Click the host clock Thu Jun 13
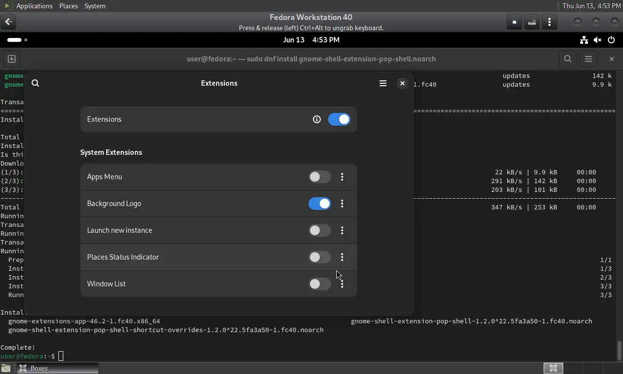 coord(591,6)
